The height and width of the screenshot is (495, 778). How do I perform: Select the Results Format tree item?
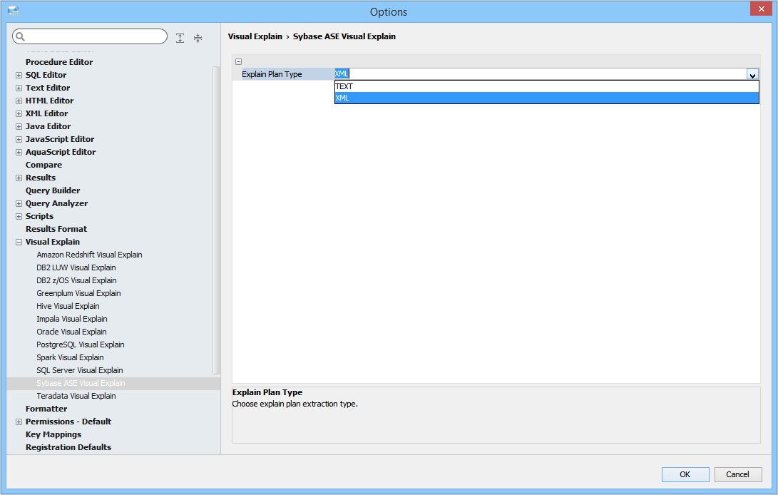coord(56,230)
